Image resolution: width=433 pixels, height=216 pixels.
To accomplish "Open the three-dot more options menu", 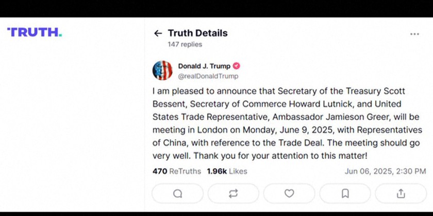I will point(414,34).
